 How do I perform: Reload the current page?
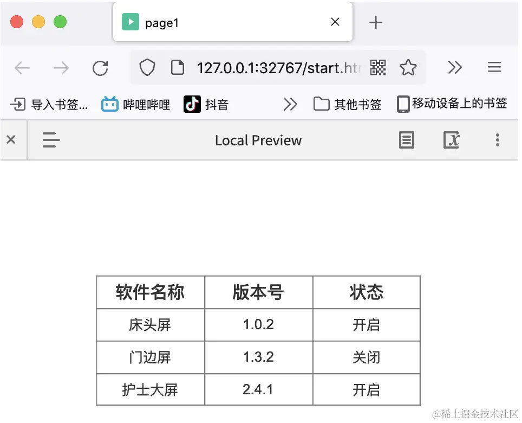click(x=100, y=68)
